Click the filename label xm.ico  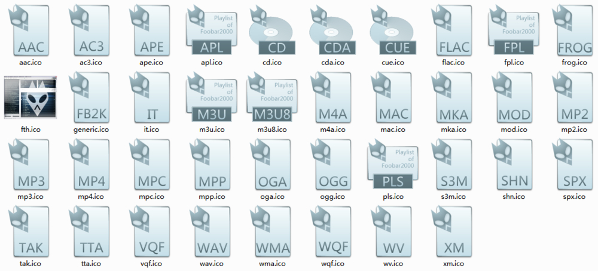tap(453, 263)
